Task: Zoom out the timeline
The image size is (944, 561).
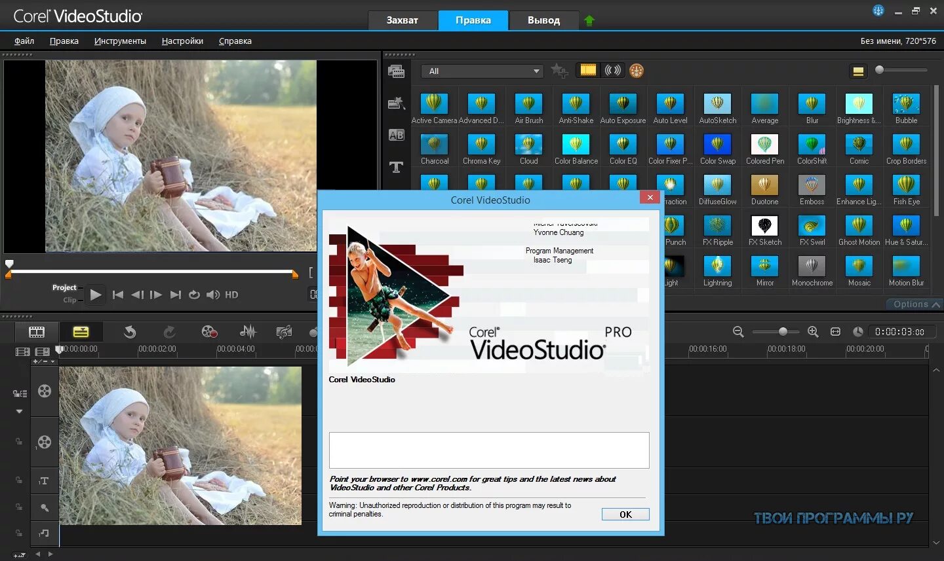Action: pyautogui.click(x=738, y=332)
